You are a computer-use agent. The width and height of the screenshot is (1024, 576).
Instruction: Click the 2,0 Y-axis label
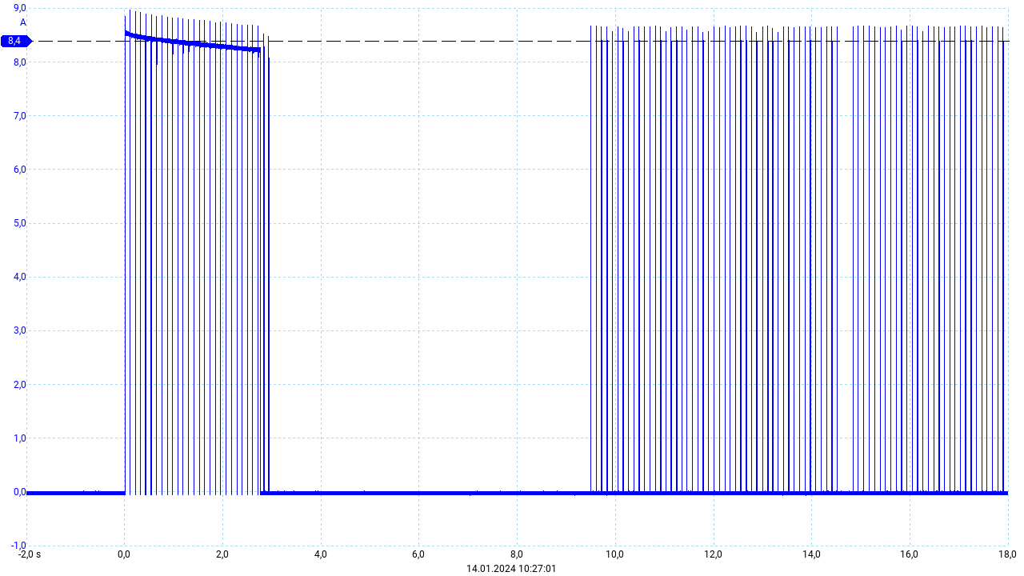coord(20,385)
